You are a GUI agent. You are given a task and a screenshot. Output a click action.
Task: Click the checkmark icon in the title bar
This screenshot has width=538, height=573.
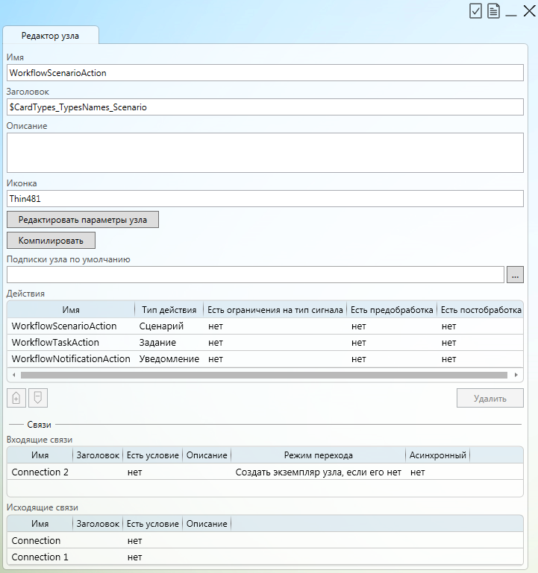point(475,10)
